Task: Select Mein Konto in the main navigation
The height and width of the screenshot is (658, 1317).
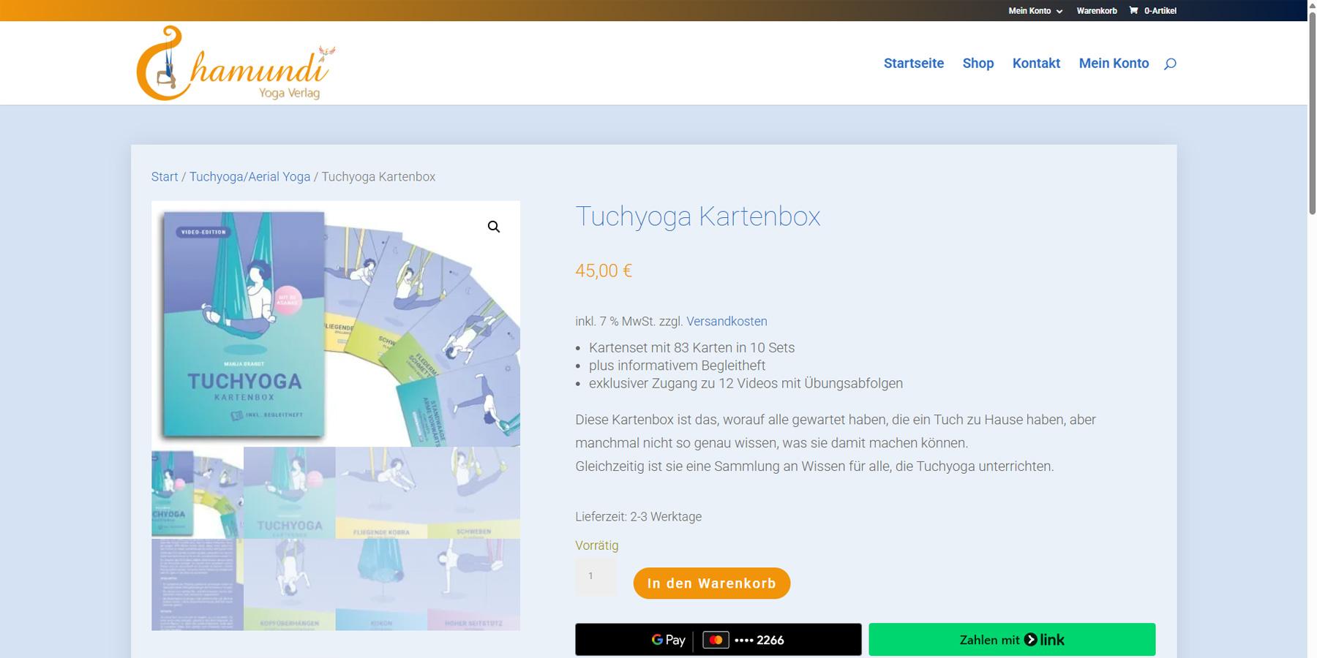Action: coord(1114,64)
